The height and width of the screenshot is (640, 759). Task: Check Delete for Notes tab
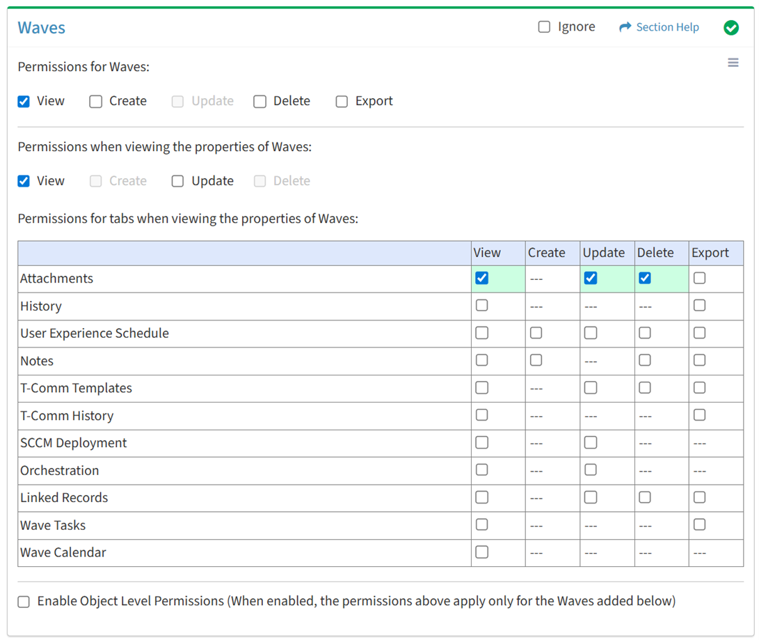coord(645,360)
